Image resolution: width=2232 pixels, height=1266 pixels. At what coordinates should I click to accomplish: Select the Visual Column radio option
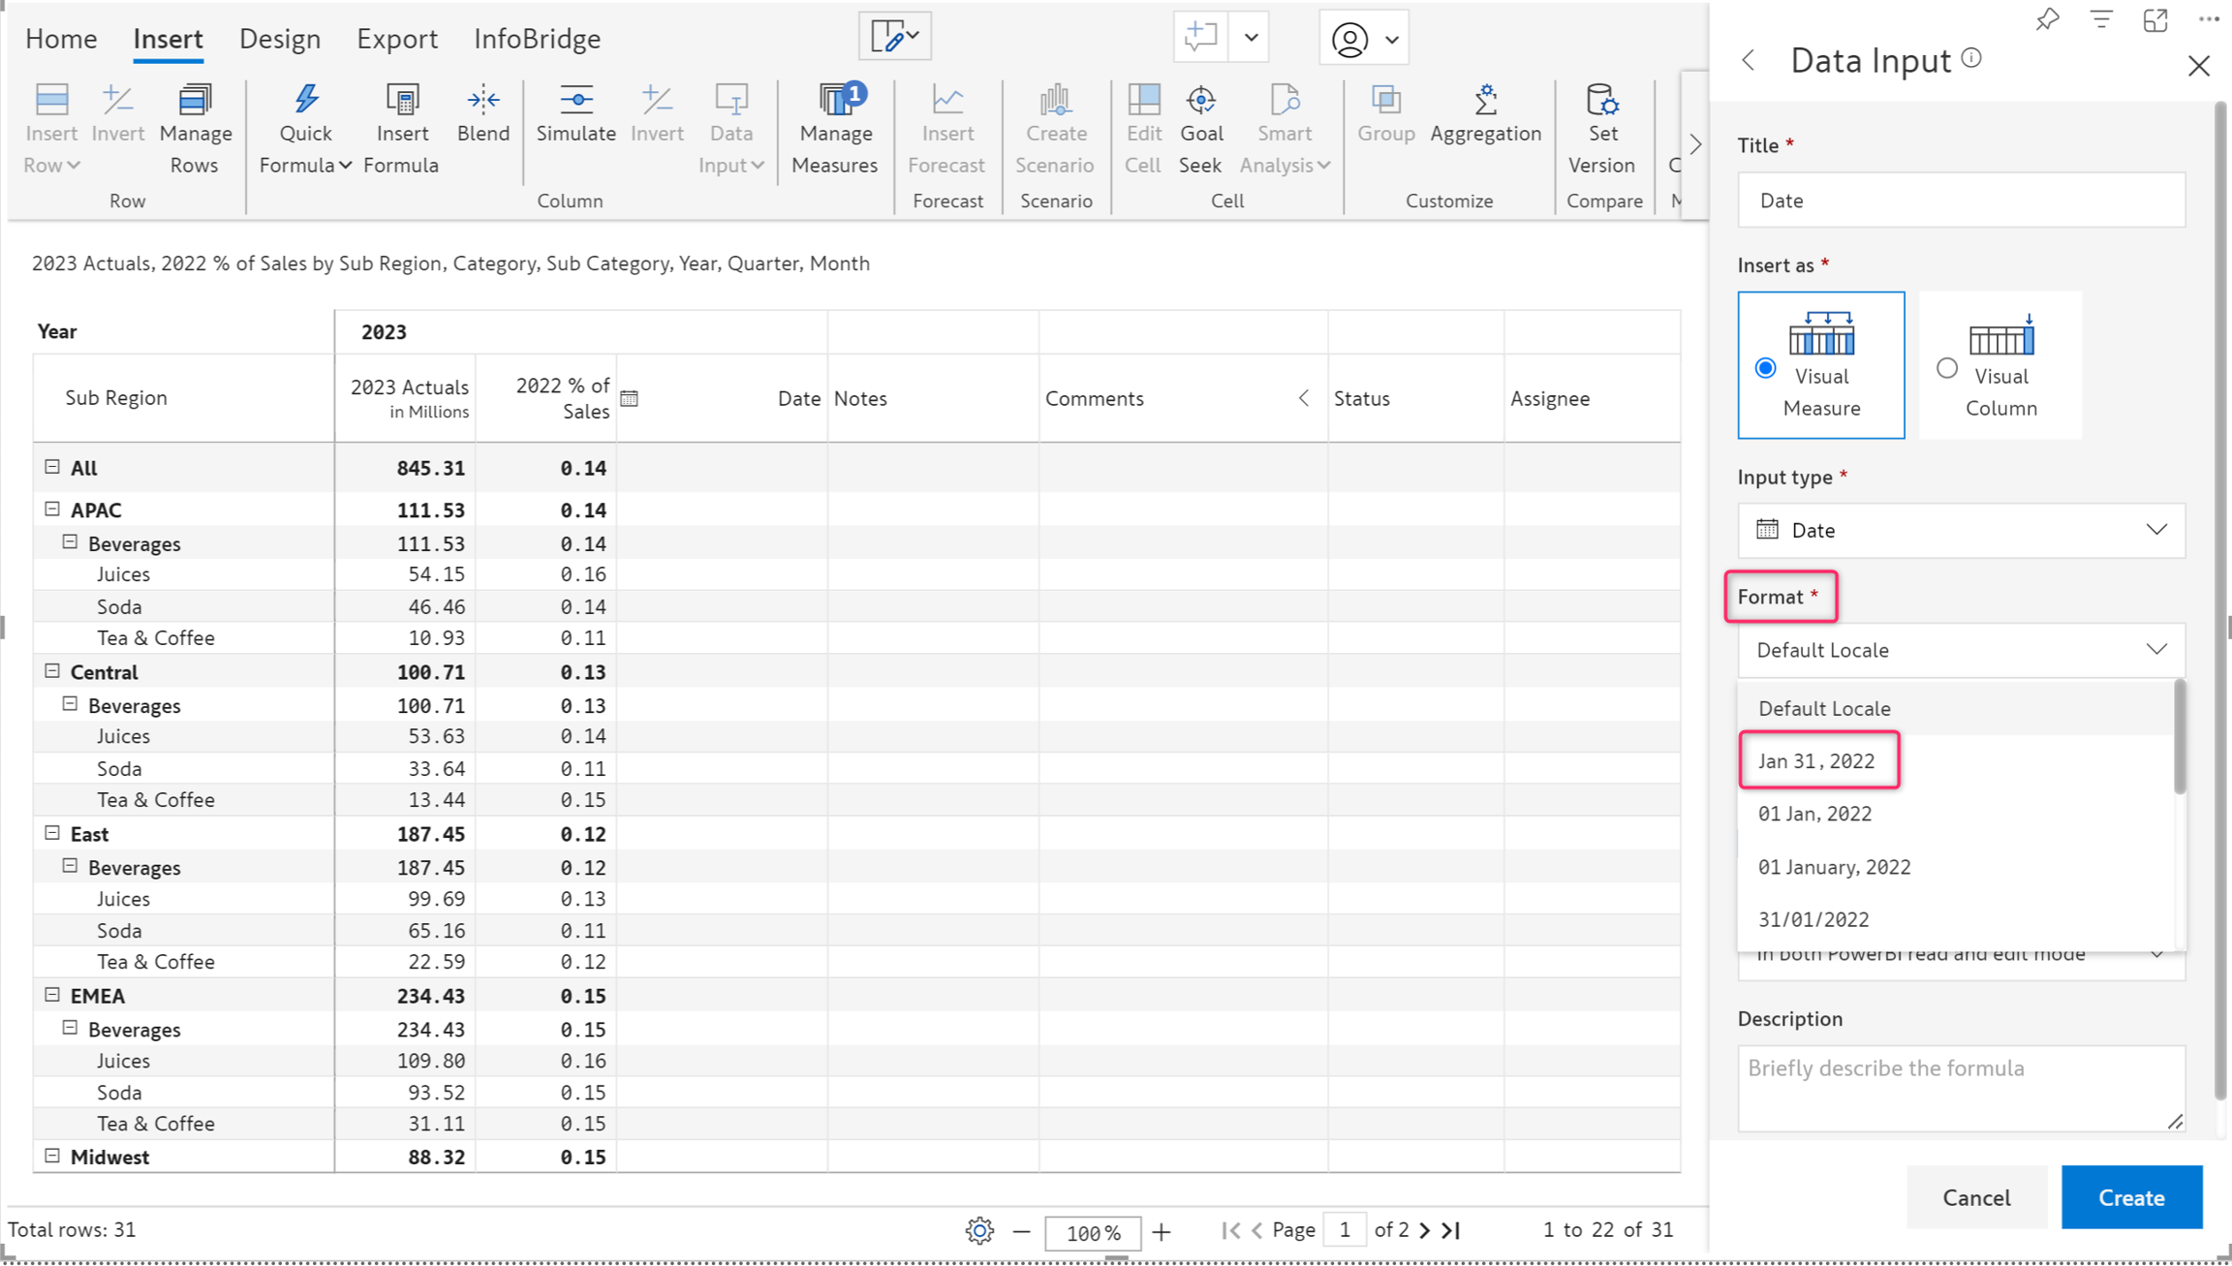tap(1946, 368)
